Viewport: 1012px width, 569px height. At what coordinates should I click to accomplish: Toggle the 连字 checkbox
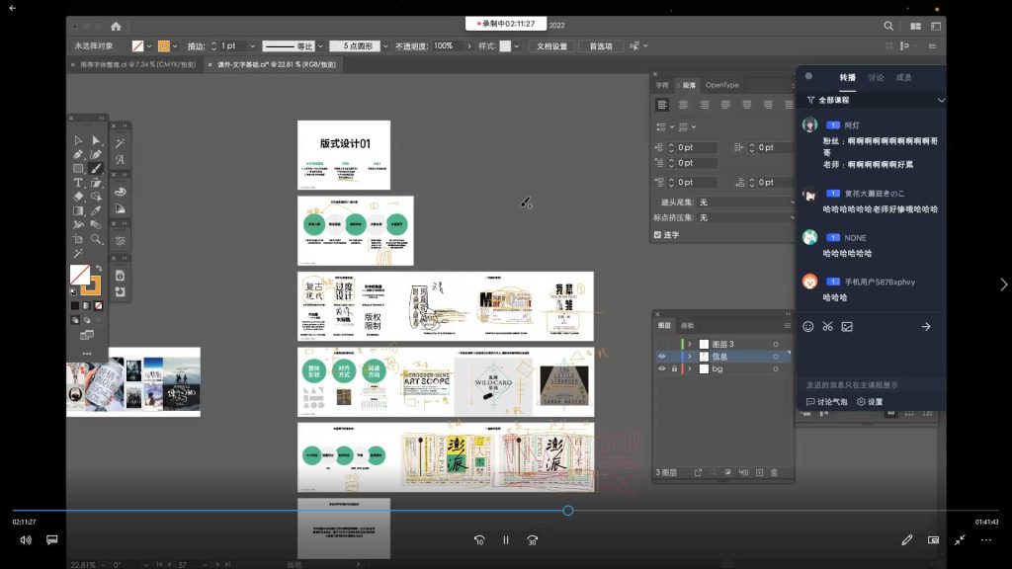pyautogui.click(x=658, y=234)
